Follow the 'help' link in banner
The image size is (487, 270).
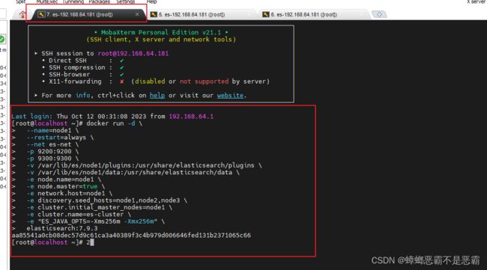157,96
